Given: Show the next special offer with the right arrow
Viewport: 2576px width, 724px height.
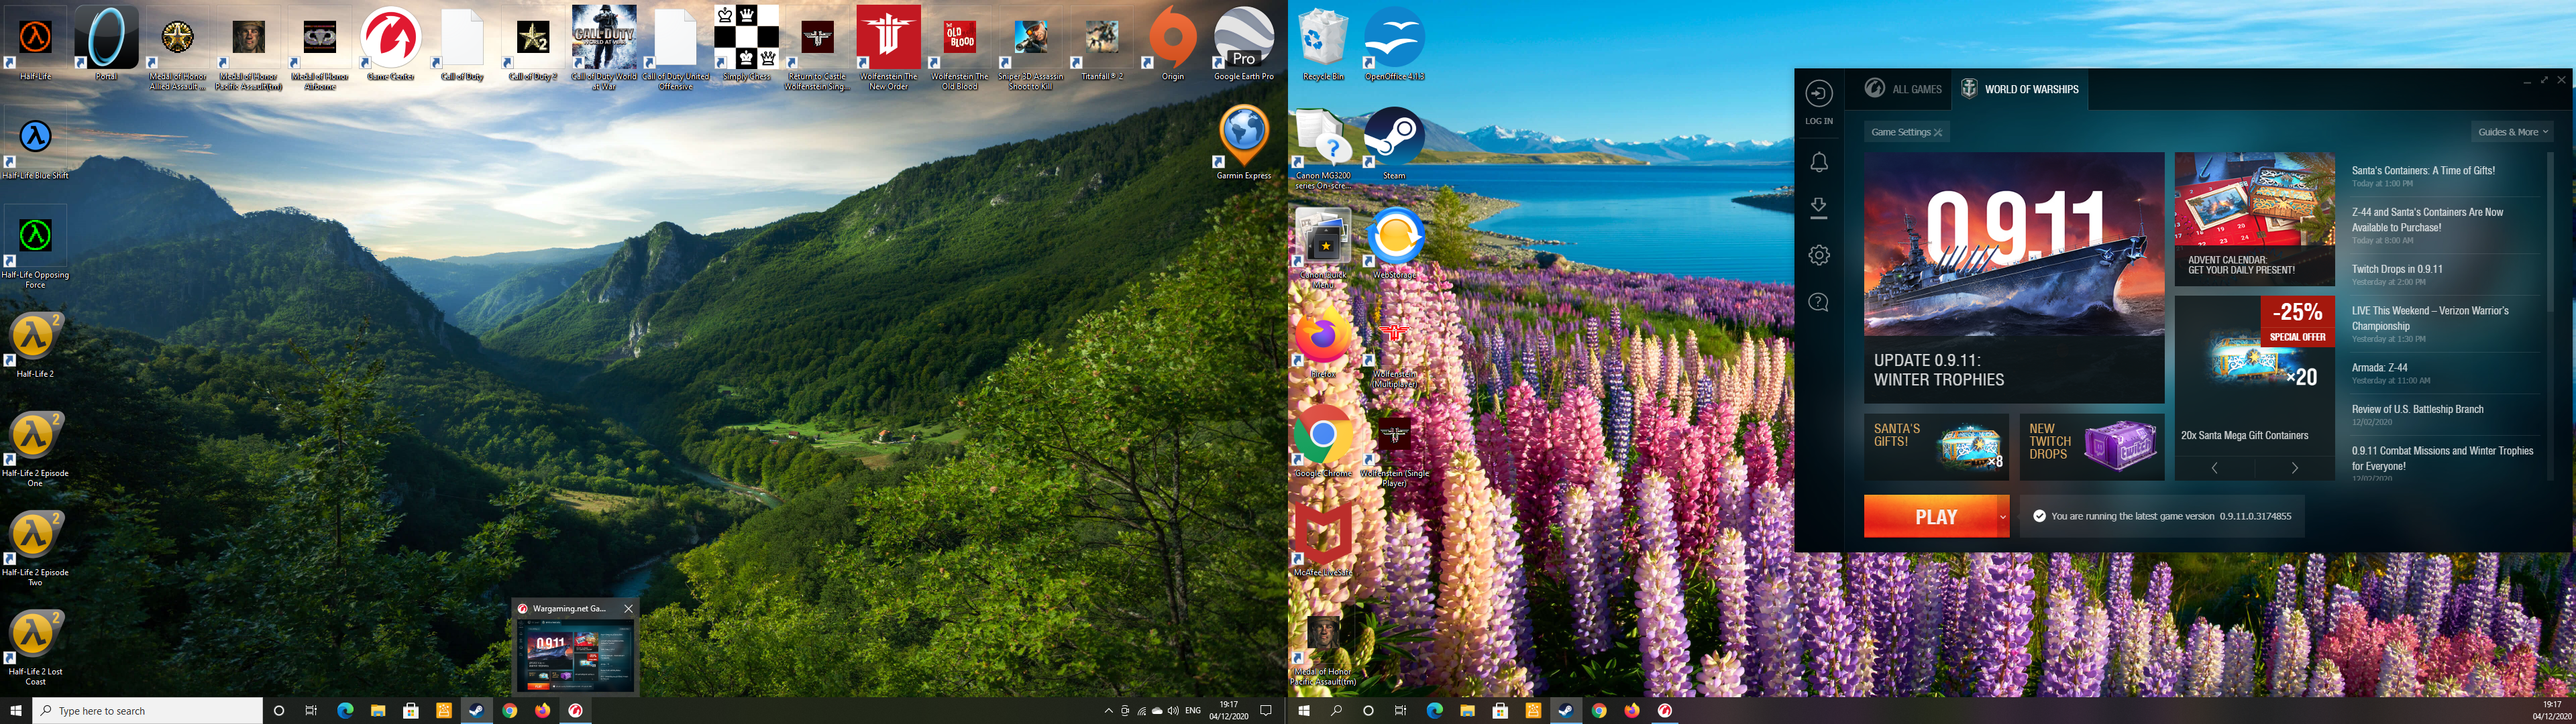Looking at the screenshot, I should 2294,468.
